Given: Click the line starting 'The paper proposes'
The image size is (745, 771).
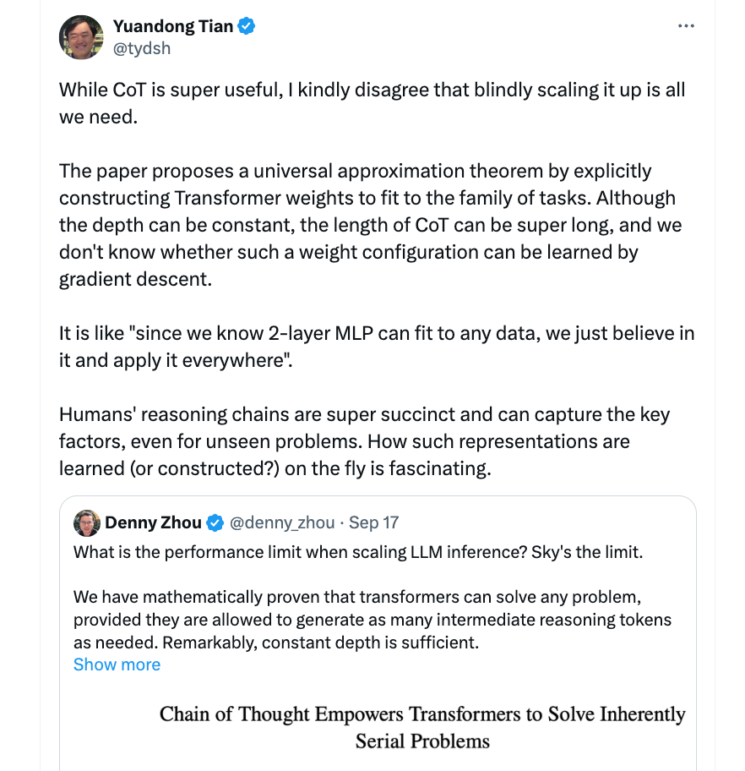Looking at the screenshot, I should [355, 171].
